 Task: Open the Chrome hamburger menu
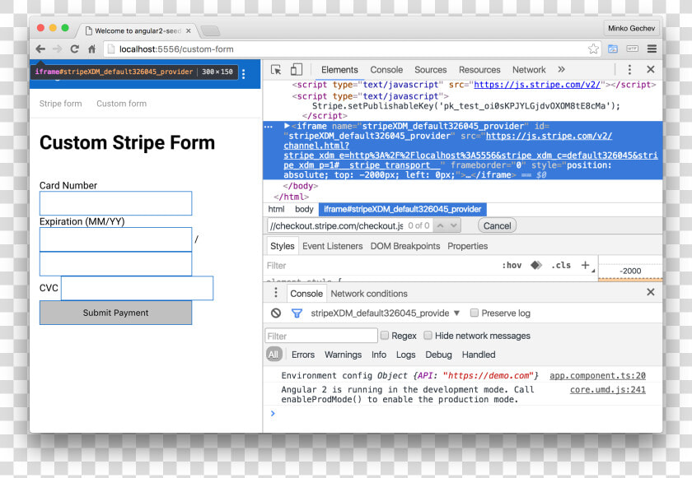tap(652, 49)
